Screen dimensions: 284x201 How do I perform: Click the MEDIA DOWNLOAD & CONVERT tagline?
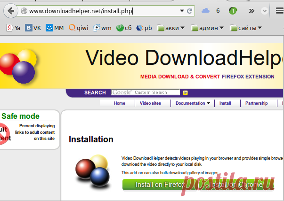pos(180,77)
